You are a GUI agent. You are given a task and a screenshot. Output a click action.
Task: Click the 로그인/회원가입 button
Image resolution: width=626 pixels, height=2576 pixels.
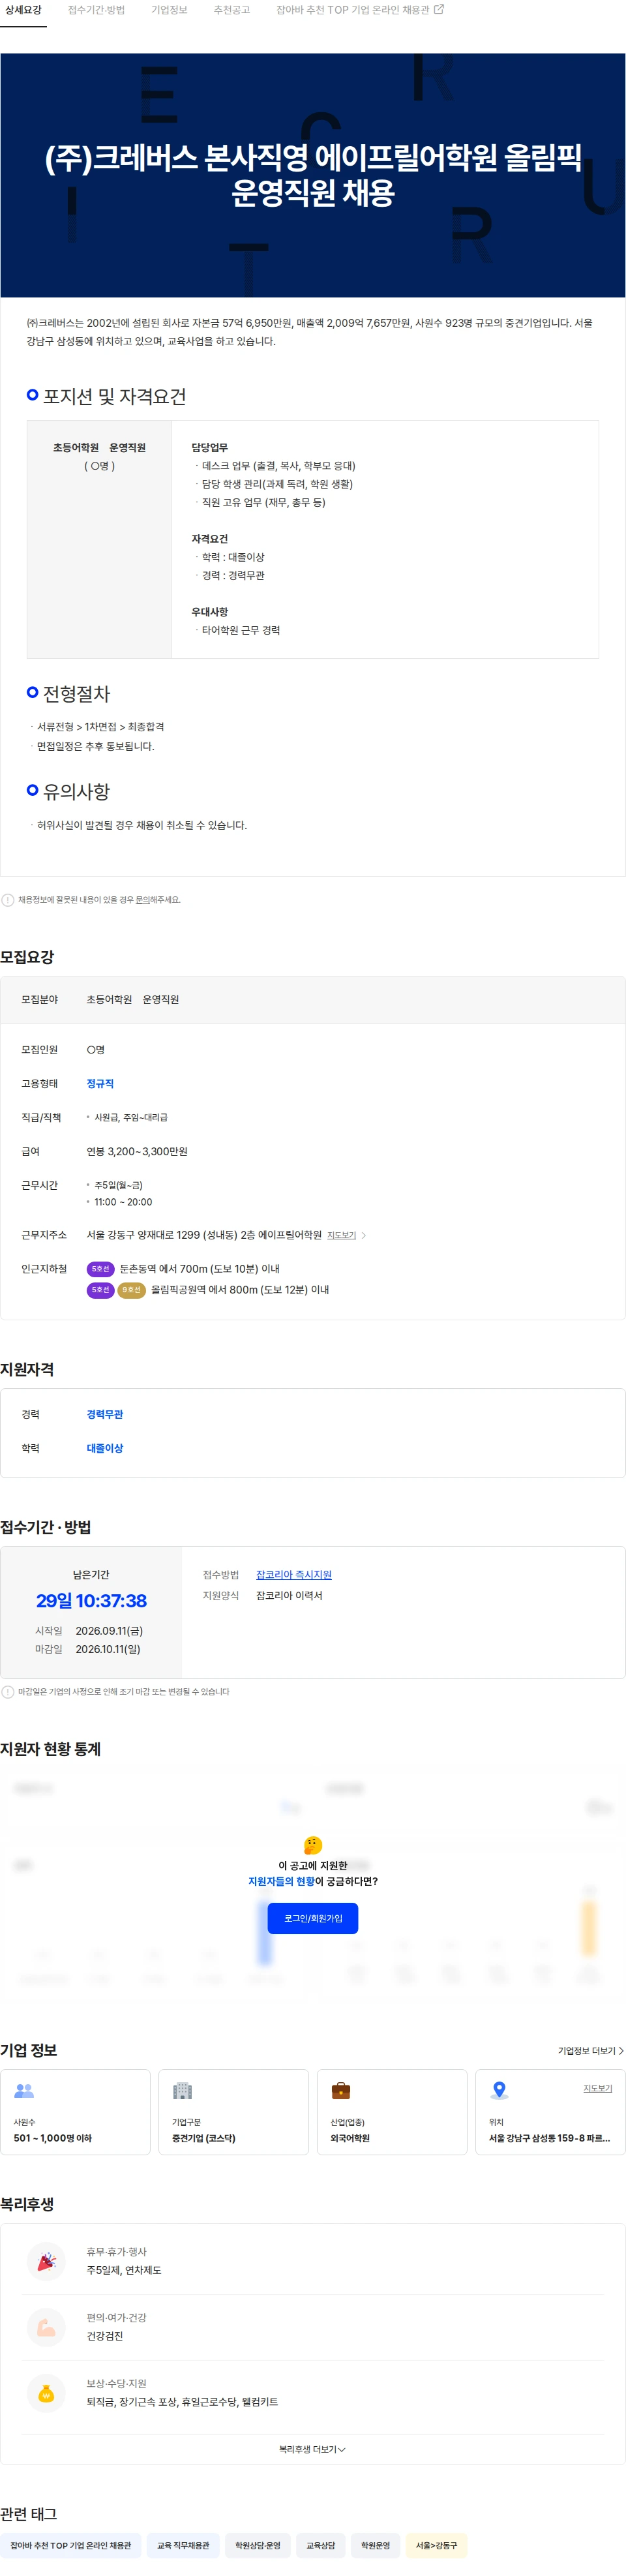tap(313, 1918)
